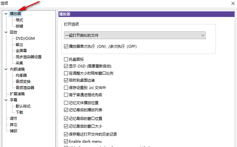Select the 内部滤镜 tree item
The width and height of the screenshot is (237, 147).
[x=17, y=69]
